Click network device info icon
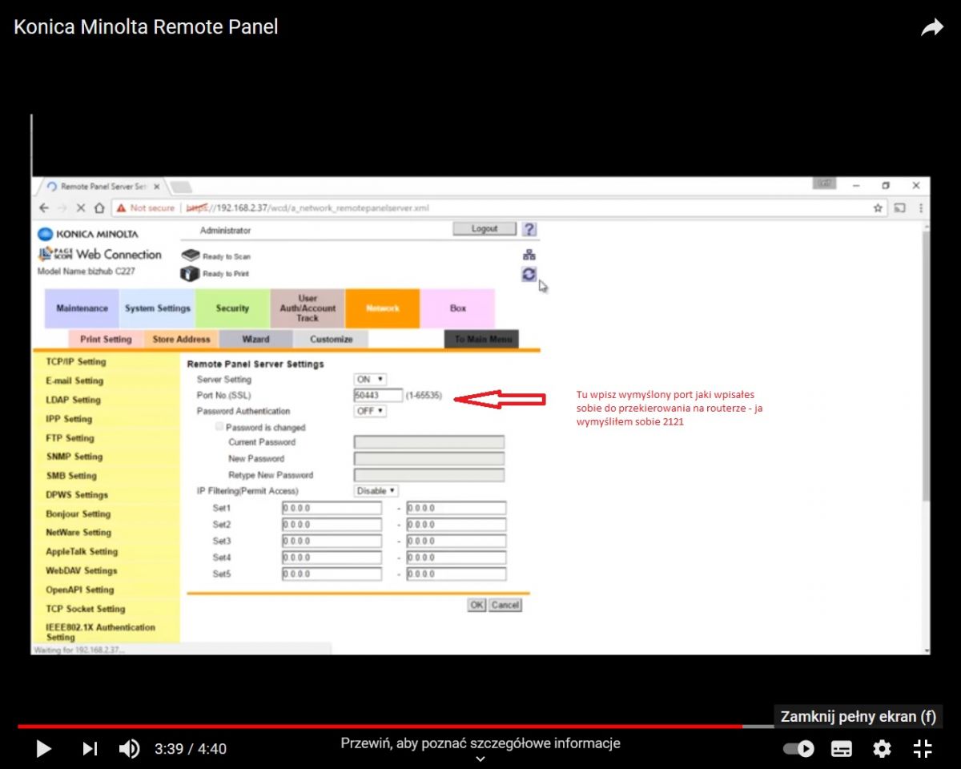The image size is (961, 769). 529,255
